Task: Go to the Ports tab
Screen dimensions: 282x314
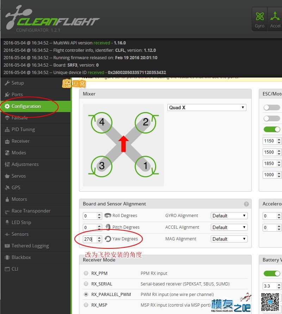Action: 36,94
